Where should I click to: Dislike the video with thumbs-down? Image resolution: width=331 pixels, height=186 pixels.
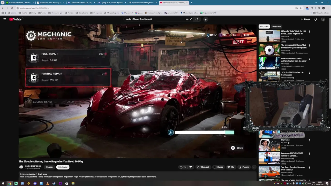191,167
